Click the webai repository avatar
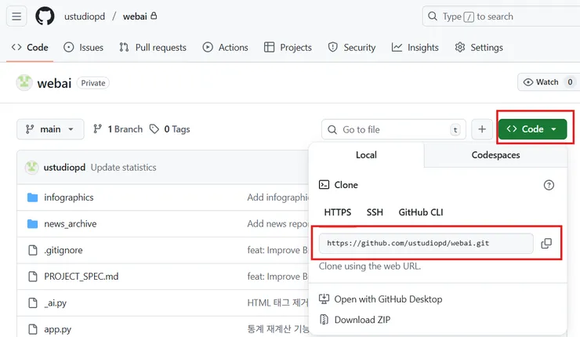The height and width of the screenshot is (337, 580). tap(24, 82)
